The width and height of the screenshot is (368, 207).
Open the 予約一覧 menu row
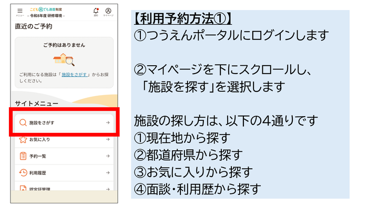(x=64, y=156)
